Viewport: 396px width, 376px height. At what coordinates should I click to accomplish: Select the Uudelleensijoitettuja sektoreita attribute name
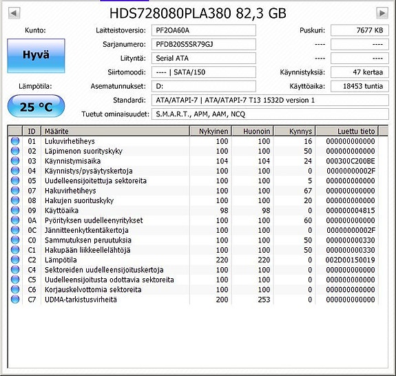[x=96, y=181]
